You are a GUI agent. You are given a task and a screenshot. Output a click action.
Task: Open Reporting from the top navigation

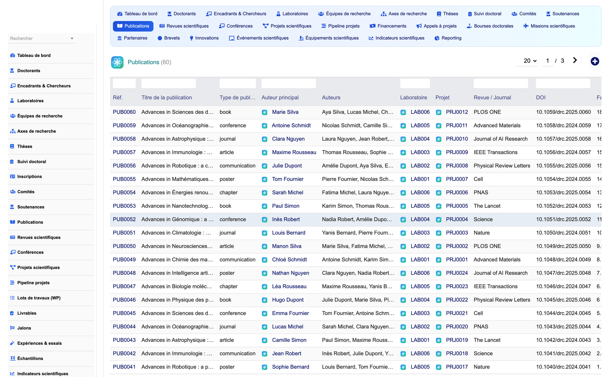coord(448,38)
